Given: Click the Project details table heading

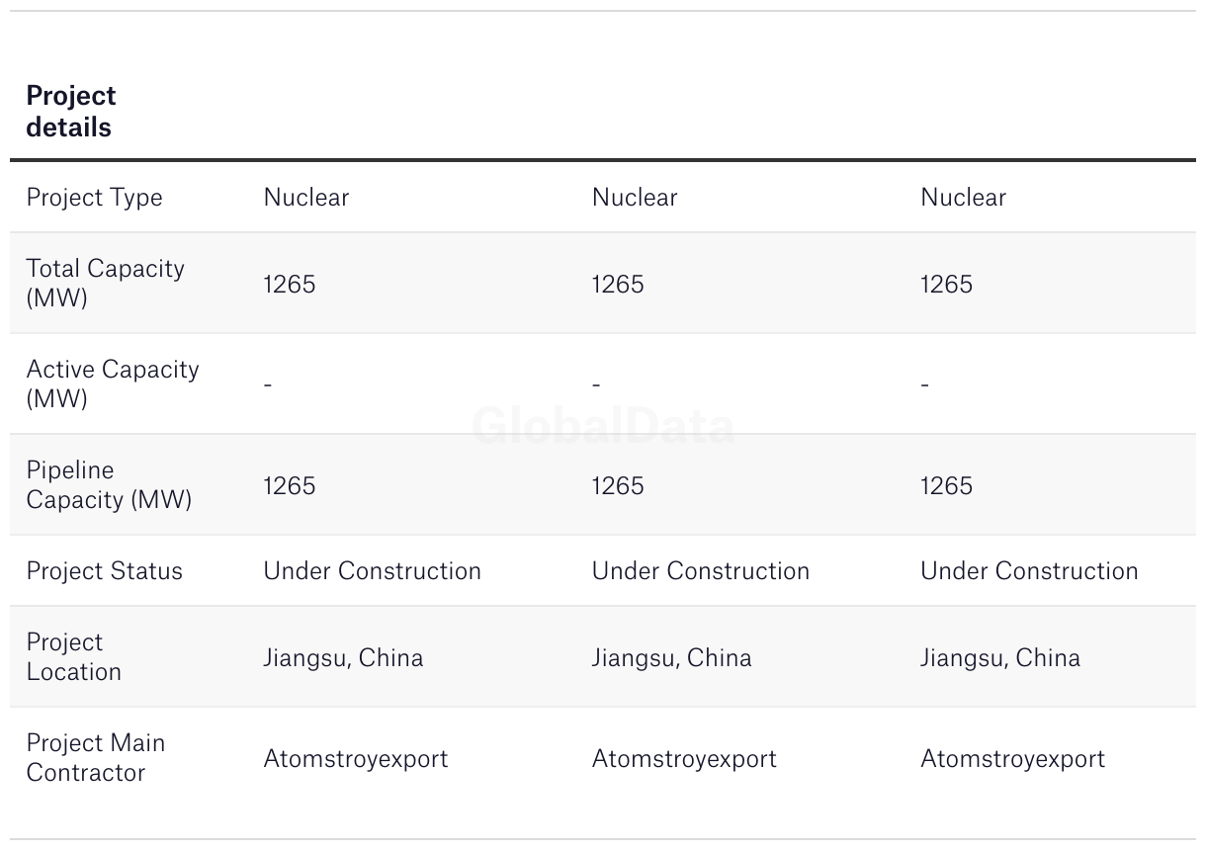Looking at the screenshot, I should (x=71, y=111).
